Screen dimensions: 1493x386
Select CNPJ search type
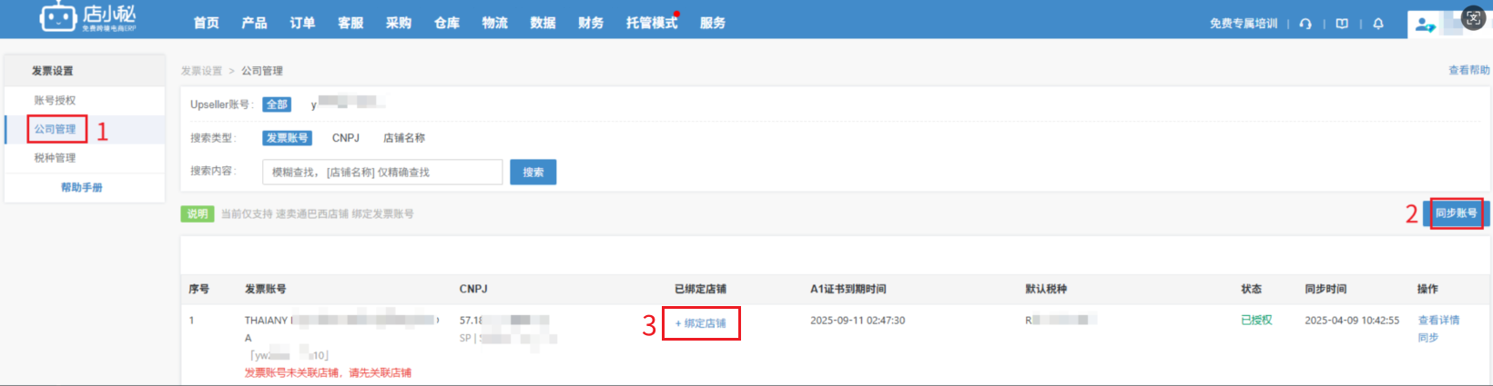346,138
